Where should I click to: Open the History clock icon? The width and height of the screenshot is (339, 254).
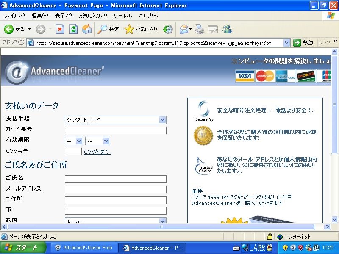[x=168, y=29]
